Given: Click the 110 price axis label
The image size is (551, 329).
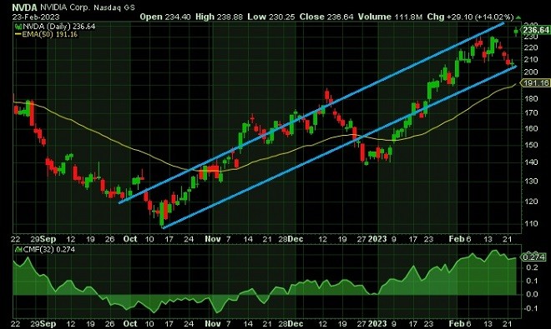Looking at the screenshot, I should 531,223.
